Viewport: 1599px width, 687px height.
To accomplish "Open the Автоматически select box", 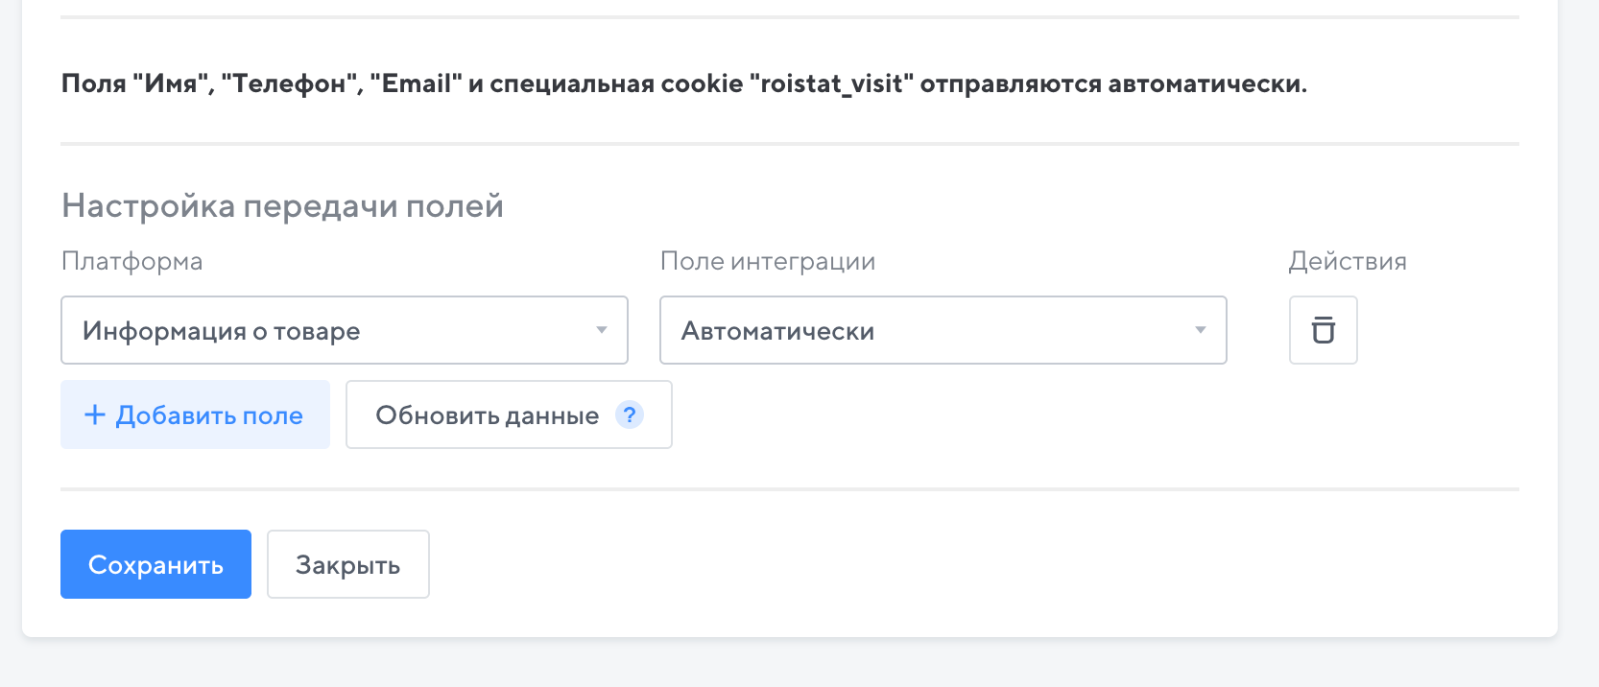I will click(921, 330).
